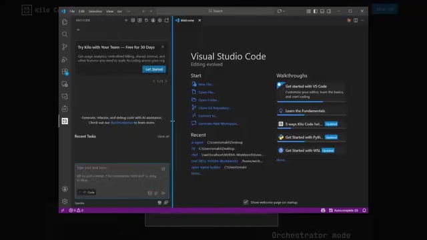This screenshot has width=427, height=240.
Task: Start a new Kilo Code task
Action: 126,21
